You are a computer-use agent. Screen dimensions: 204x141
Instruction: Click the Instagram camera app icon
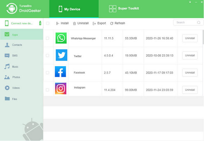pos(61,88)
